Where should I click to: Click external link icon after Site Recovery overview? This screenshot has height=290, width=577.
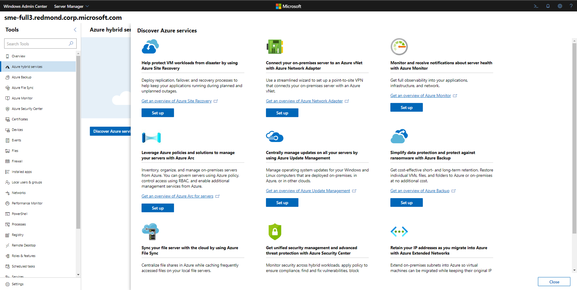(x=216, y=101)
